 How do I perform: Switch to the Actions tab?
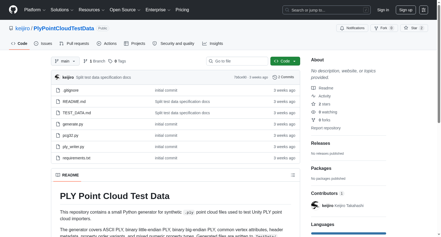point(107,43)
